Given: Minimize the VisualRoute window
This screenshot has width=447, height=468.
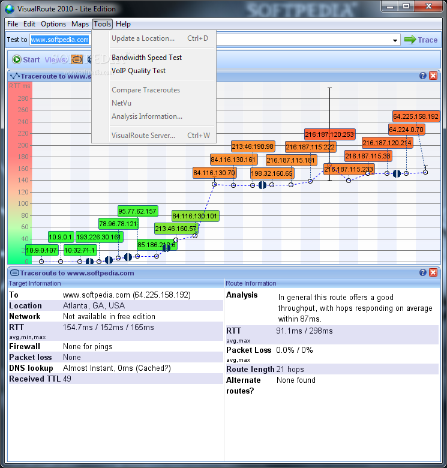Looking at the screenshot, I should pos(390,7).
